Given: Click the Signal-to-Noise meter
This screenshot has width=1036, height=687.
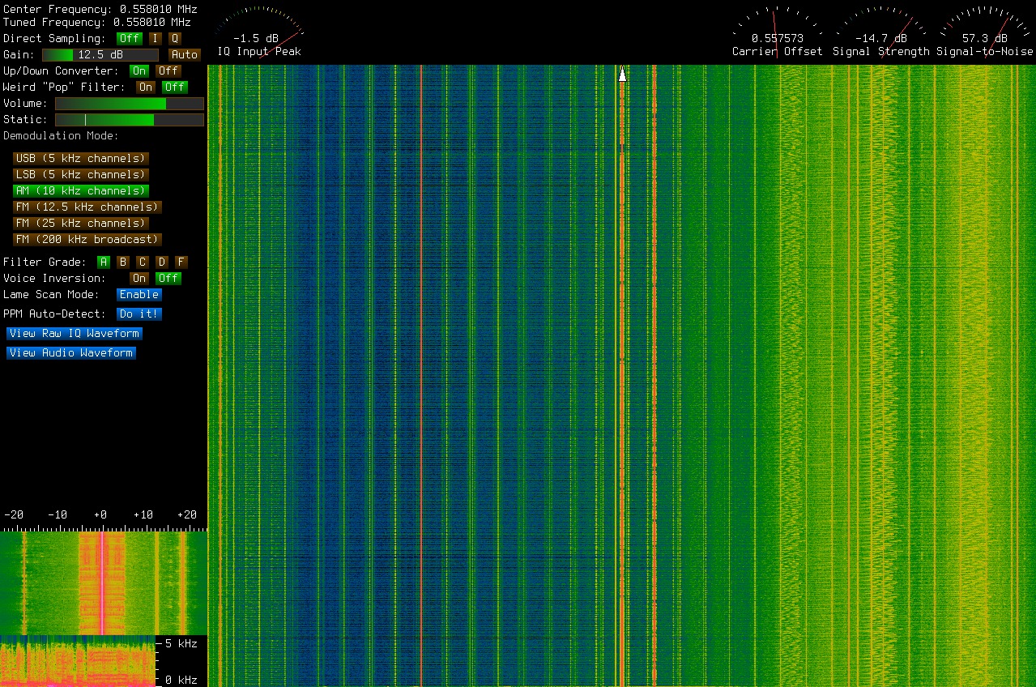Looking at the screenshot, I should point(985,31).
